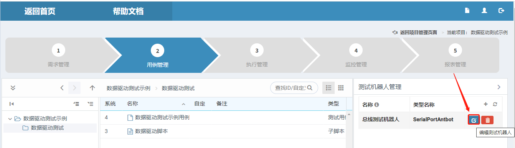The height and width of the screenshot is (148, 515).
Task: Open step 3 执行管理
Action: click(x=257, y=55)
